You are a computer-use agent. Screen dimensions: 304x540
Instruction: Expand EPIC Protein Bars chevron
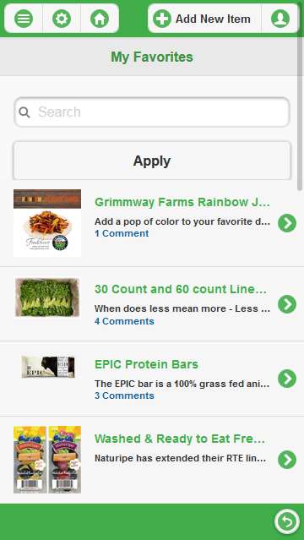287,379
